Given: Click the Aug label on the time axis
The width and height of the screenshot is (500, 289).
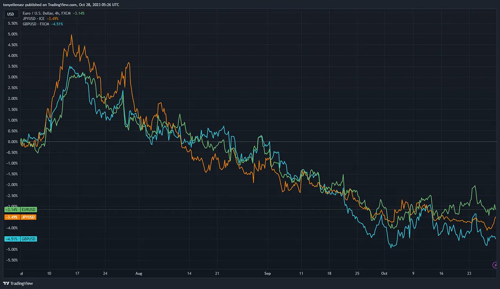Looking at the screenshot, I should pos(139,274).
